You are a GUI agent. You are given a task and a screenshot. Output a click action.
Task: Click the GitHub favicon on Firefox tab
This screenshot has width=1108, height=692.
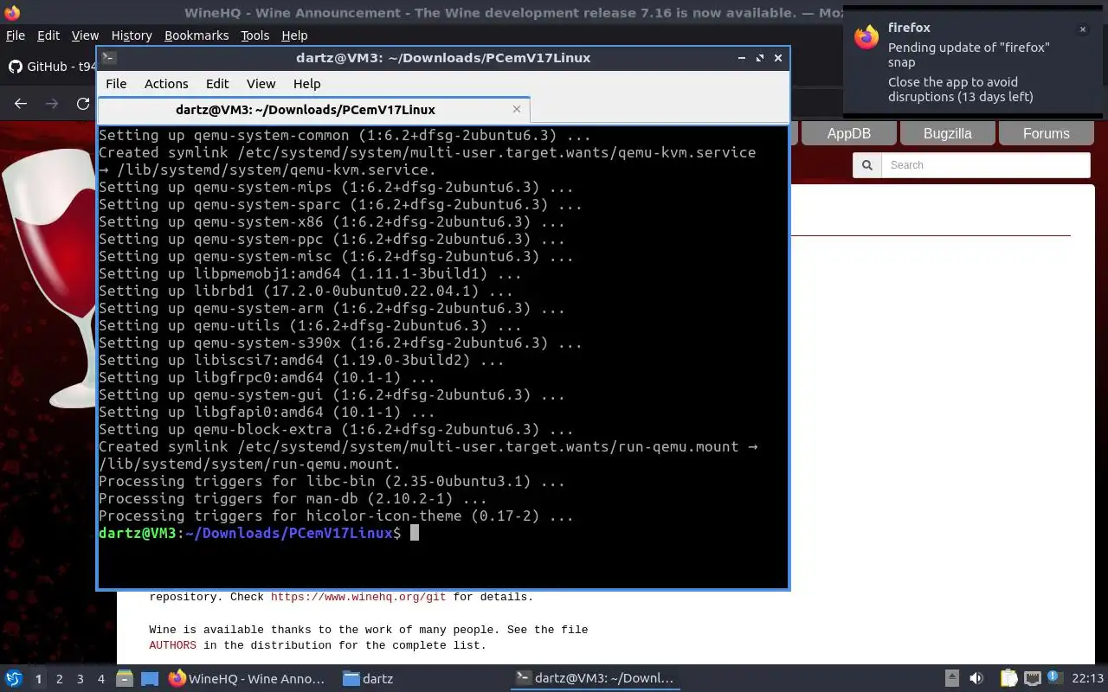[x=15, y=67]
